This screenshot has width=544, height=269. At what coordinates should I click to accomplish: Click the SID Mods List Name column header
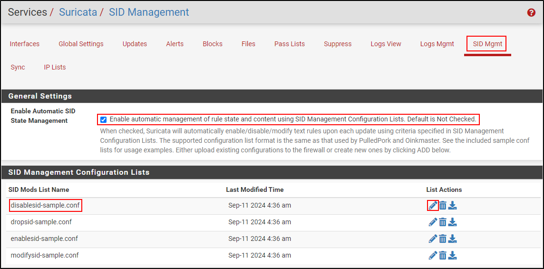tap(39, 190)
